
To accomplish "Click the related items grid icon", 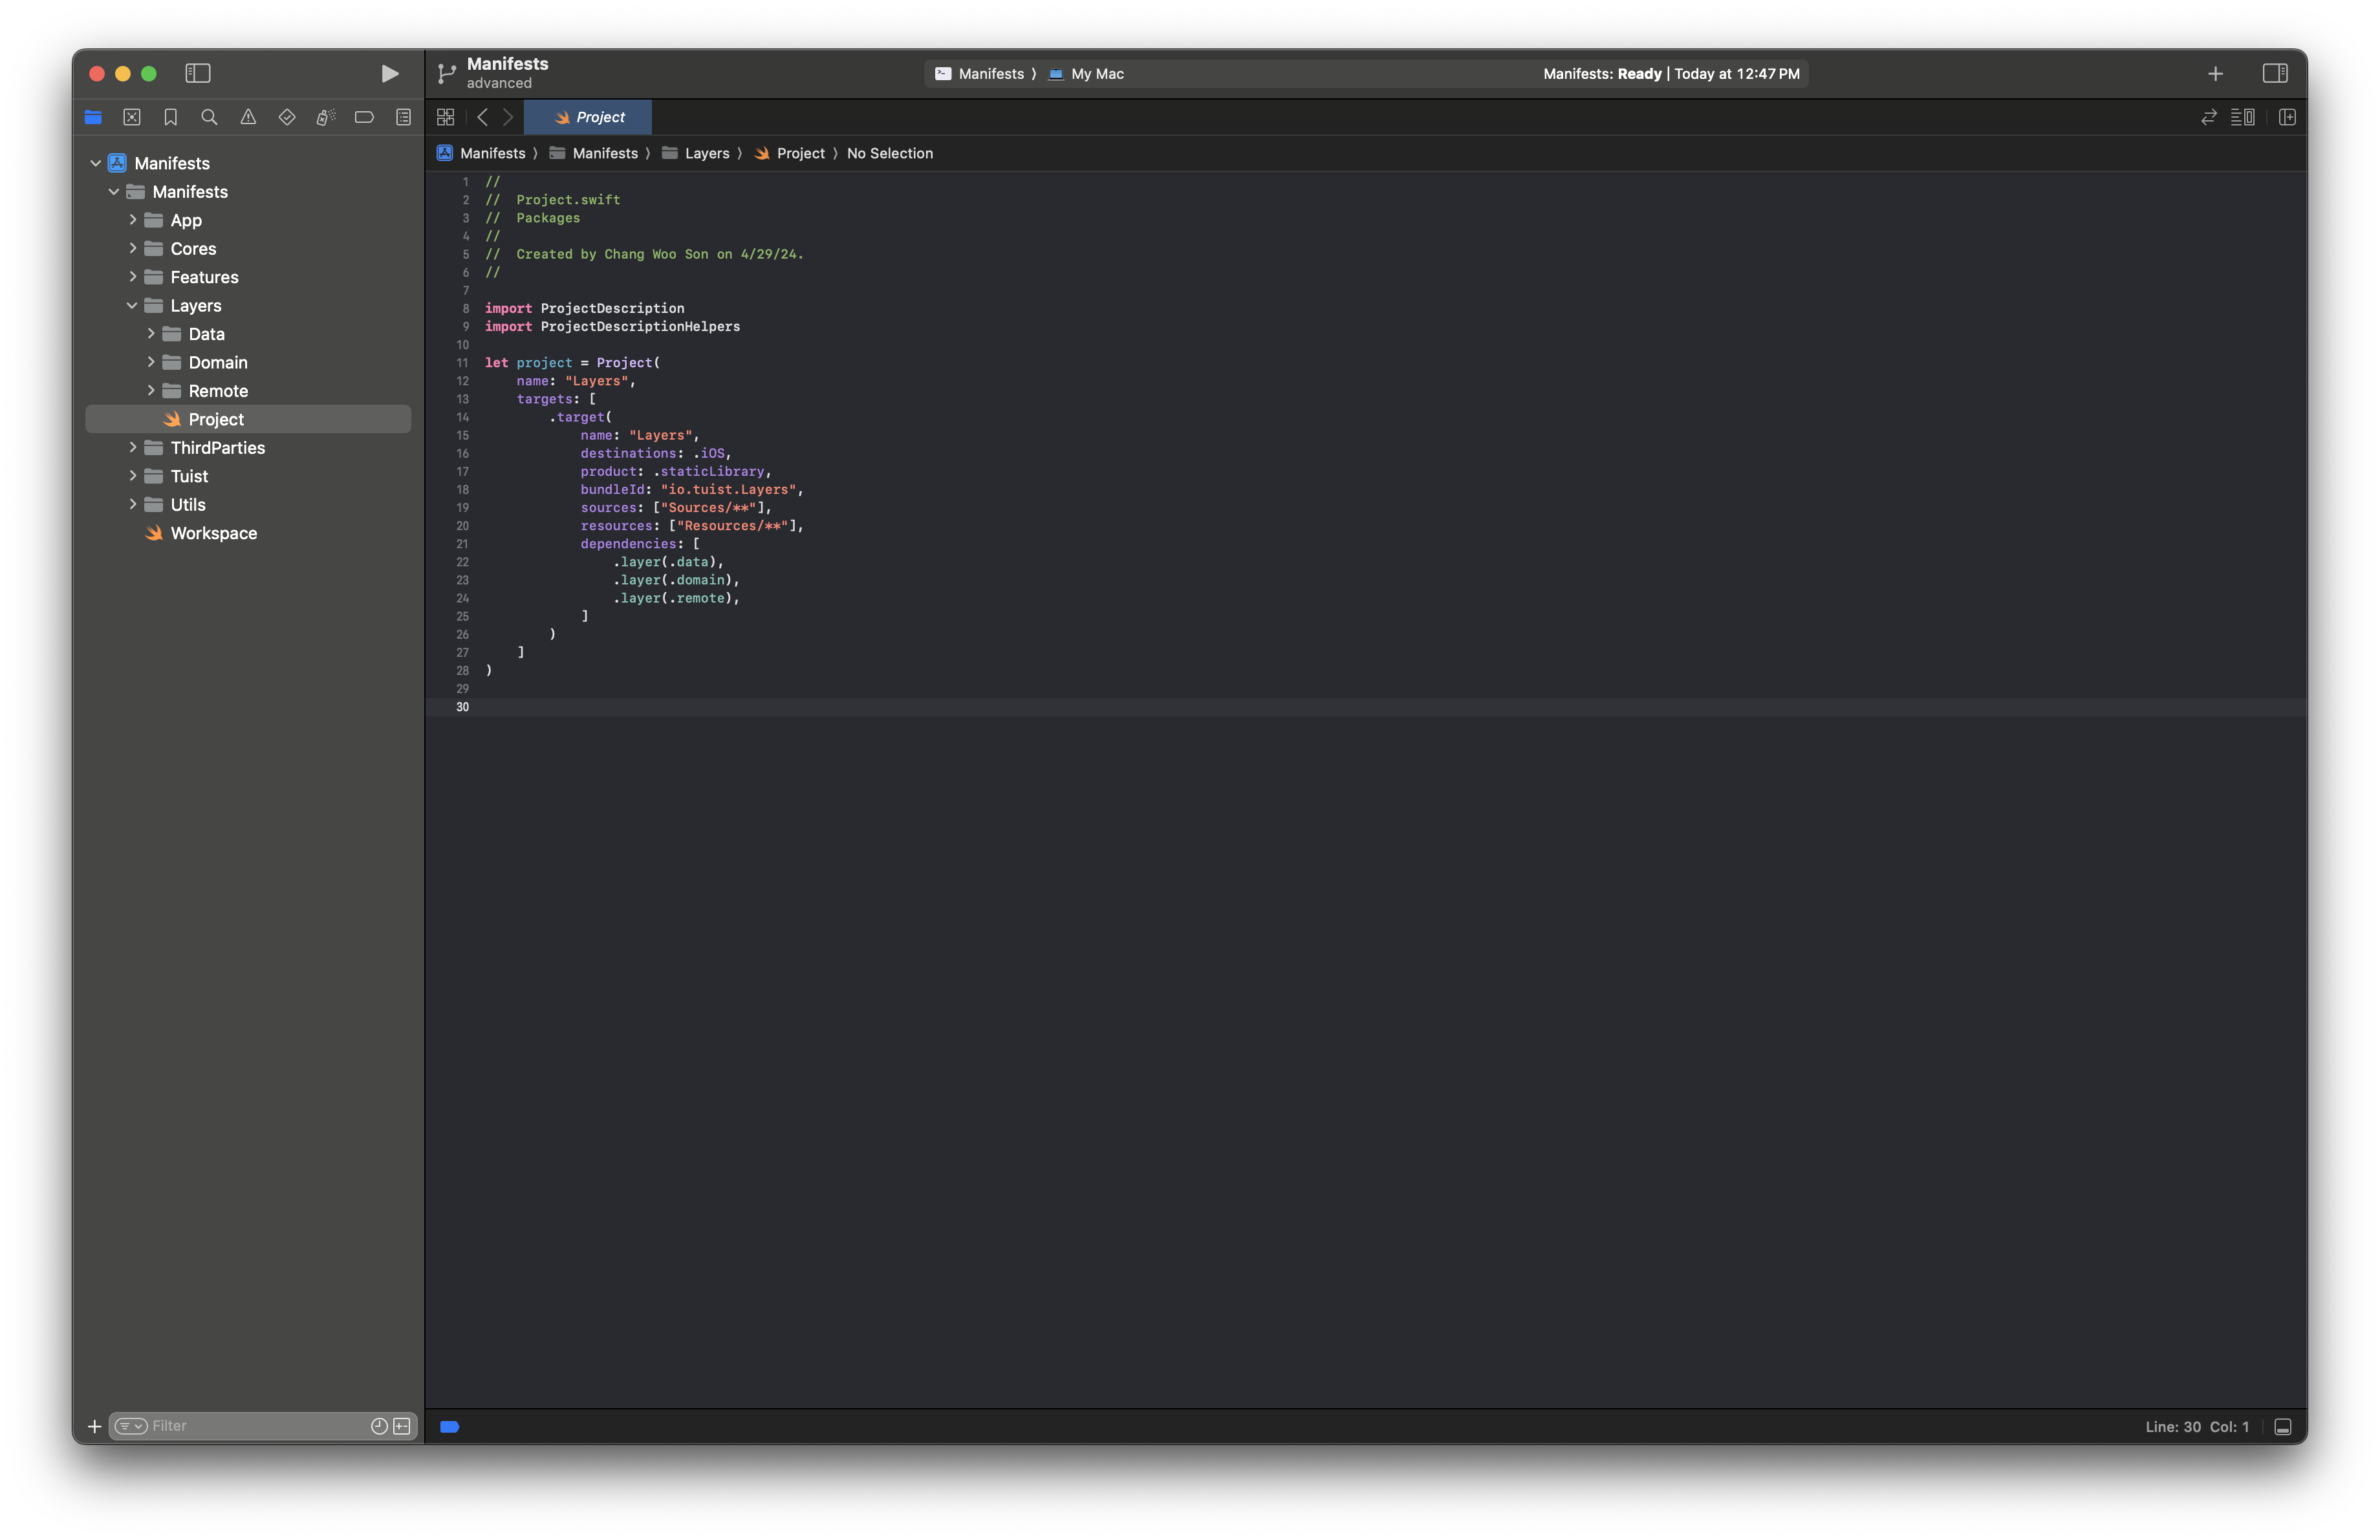I will tap(446, 117).
